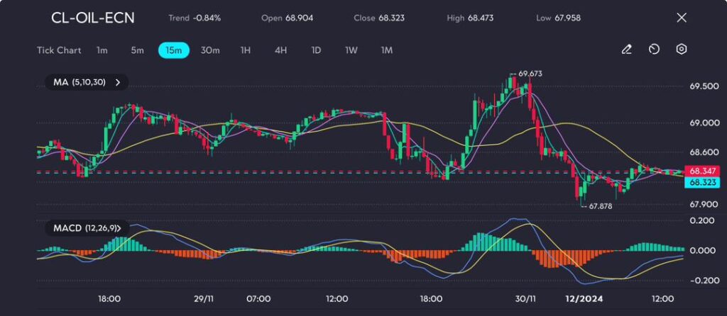727x316 pixels.
Task: Open the pencil drawing tool
Action: (x=626, y=50)
